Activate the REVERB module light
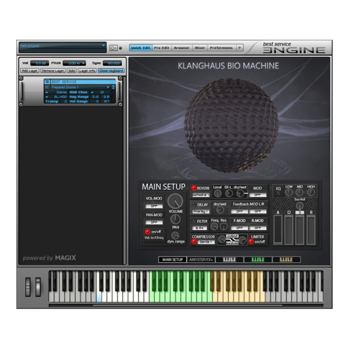Screen dimensions: 349x349 pyautogui.click(x=194, y=187)
